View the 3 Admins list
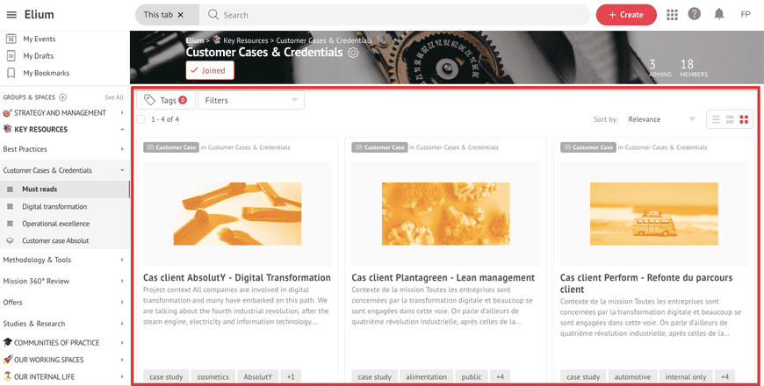Screen dimensions: 764x386 pos(659,68)
